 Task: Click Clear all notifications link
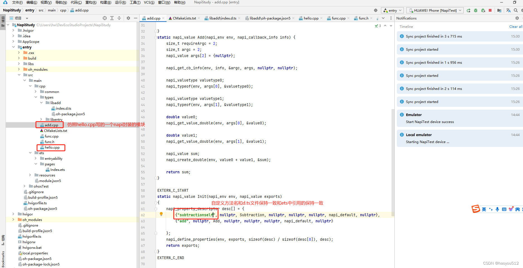(515, 26)
